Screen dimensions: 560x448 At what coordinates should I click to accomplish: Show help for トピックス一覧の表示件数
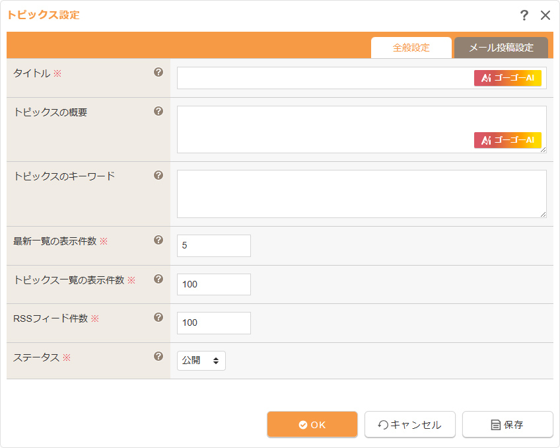[158, 279]
